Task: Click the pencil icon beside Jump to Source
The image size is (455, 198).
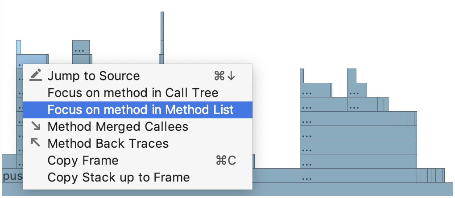Action: (36, 76)
